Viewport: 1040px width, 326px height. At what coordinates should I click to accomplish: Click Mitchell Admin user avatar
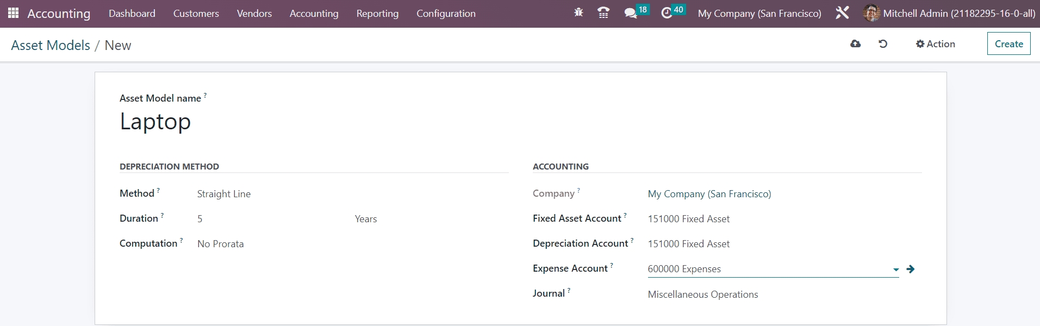(x=871, y=13)
